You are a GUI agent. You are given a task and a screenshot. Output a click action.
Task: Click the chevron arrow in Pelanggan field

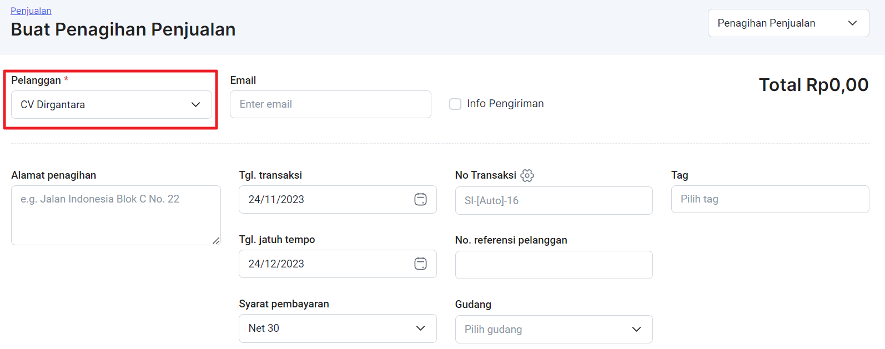pyautogui.click(x=195, y=104)
